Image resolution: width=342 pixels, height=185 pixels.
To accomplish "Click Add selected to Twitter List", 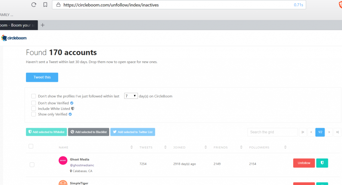I will click(133, 132).
